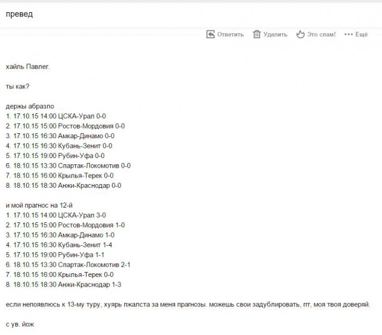Open the Ещё menu label
The height and width of the screenshot is (335, 382).
click(x=361, y=34)
